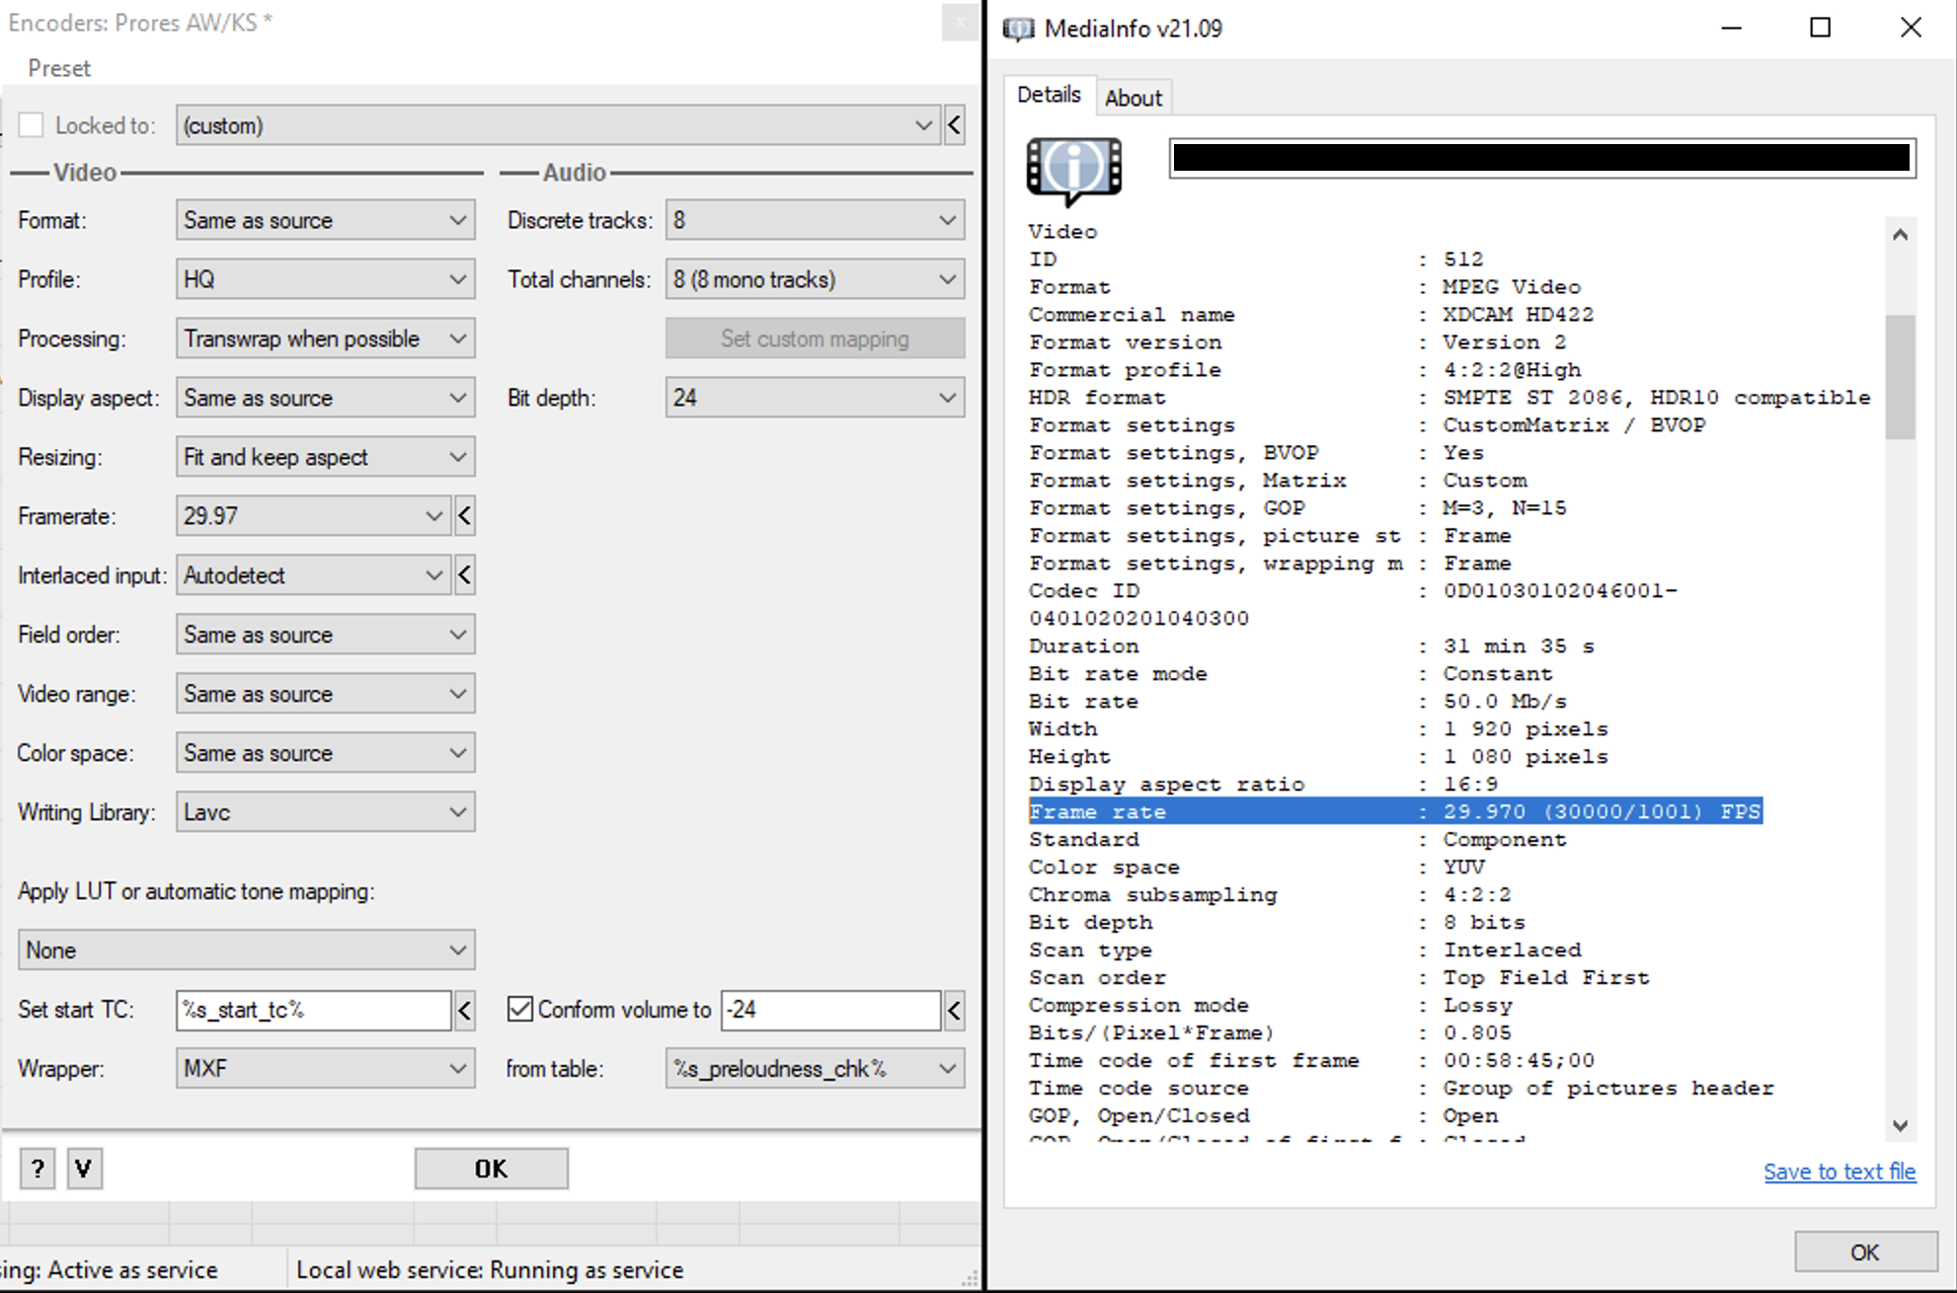The image size is (1957, 1293).
Task: Open the Framerate 29.97 dropdown
Action: click(313, 516)
